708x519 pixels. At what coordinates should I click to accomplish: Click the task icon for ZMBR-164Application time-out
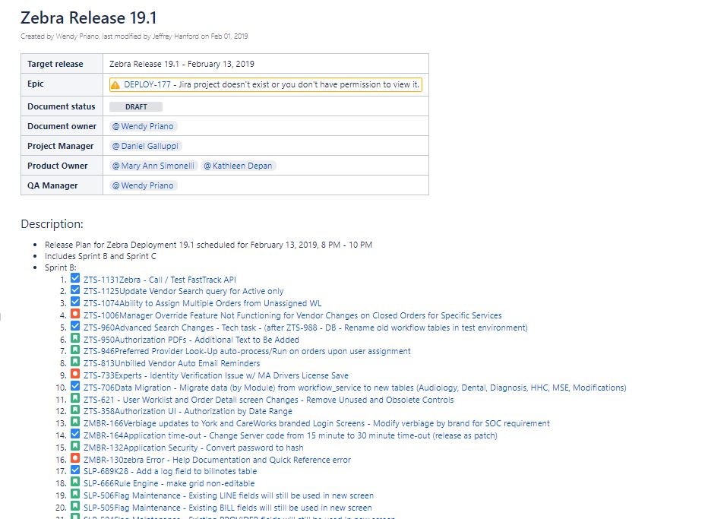click(x=75, y=434)
